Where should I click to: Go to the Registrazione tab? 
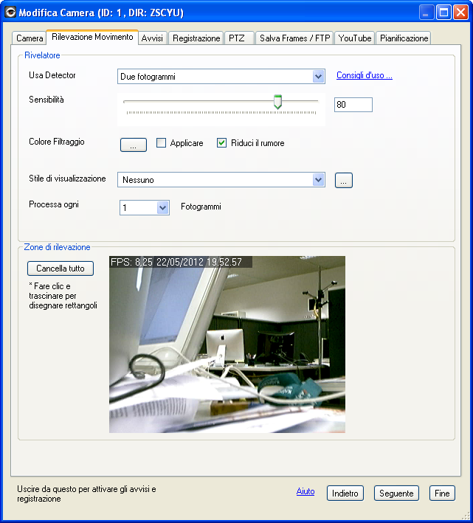pyautogui.click(x=196, y=38)
